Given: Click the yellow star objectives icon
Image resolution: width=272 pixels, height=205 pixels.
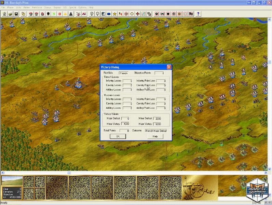Looking at the screenshot, I should 115,14.
